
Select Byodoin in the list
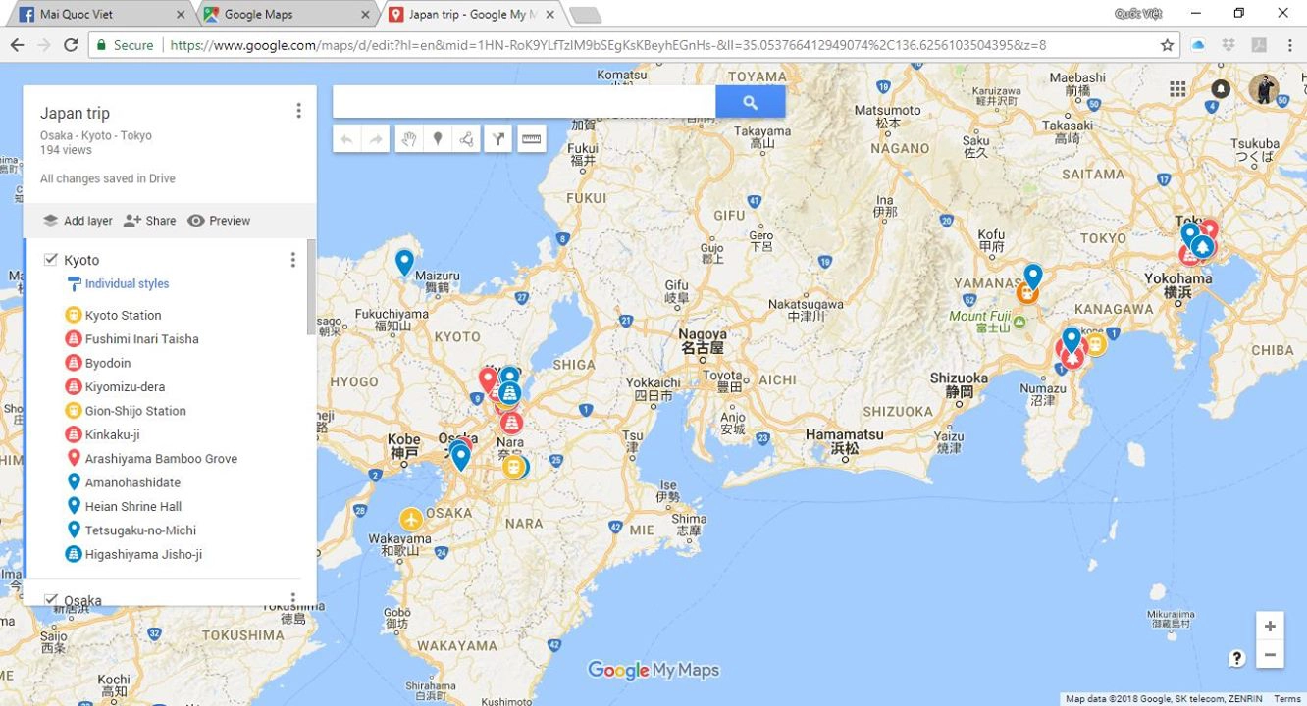(x=108, y=363)
